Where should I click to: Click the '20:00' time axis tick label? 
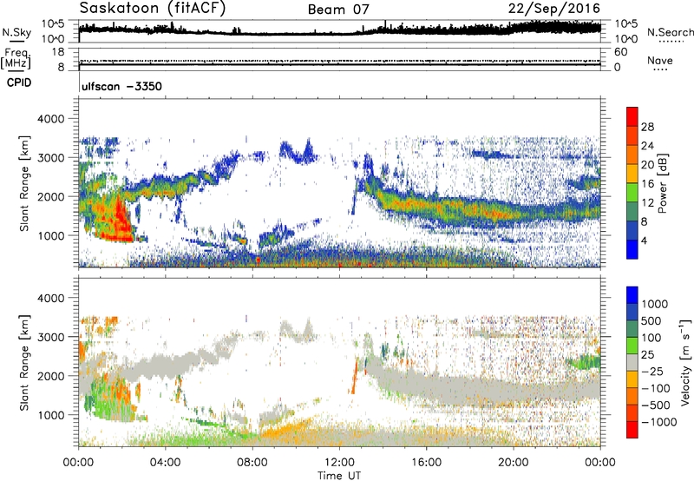513,463
